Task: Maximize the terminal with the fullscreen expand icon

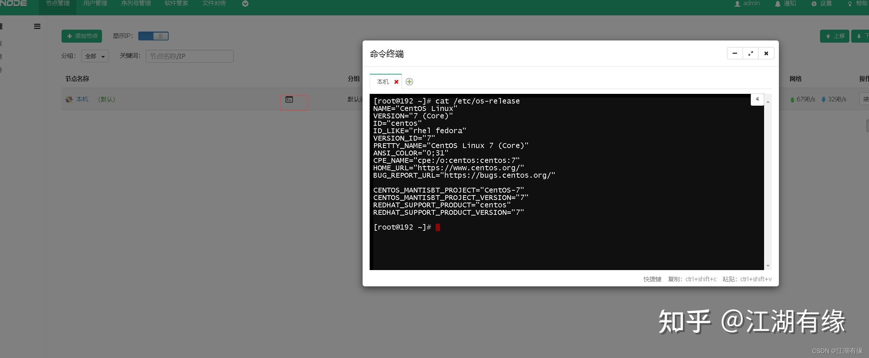Action: (x=751, y=53)
